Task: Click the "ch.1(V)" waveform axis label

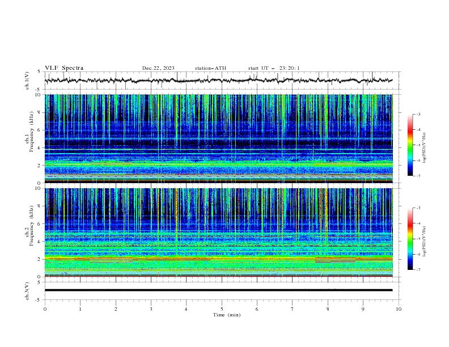Action: point(27,81)
